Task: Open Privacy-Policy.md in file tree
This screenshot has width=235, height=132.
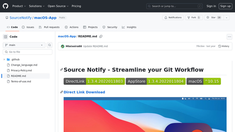Action: click(x=21, y=70)
